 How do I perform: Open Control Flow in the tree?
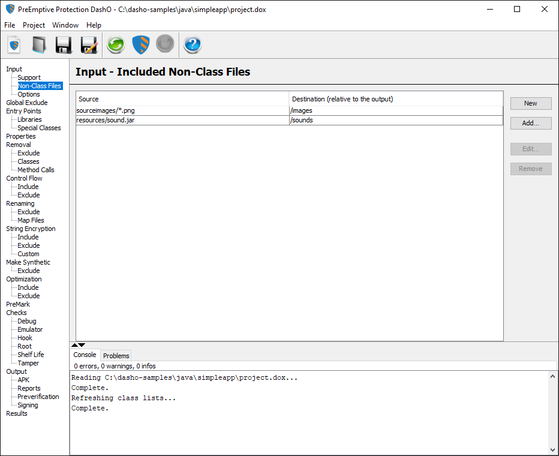click(x=24, y=178)
